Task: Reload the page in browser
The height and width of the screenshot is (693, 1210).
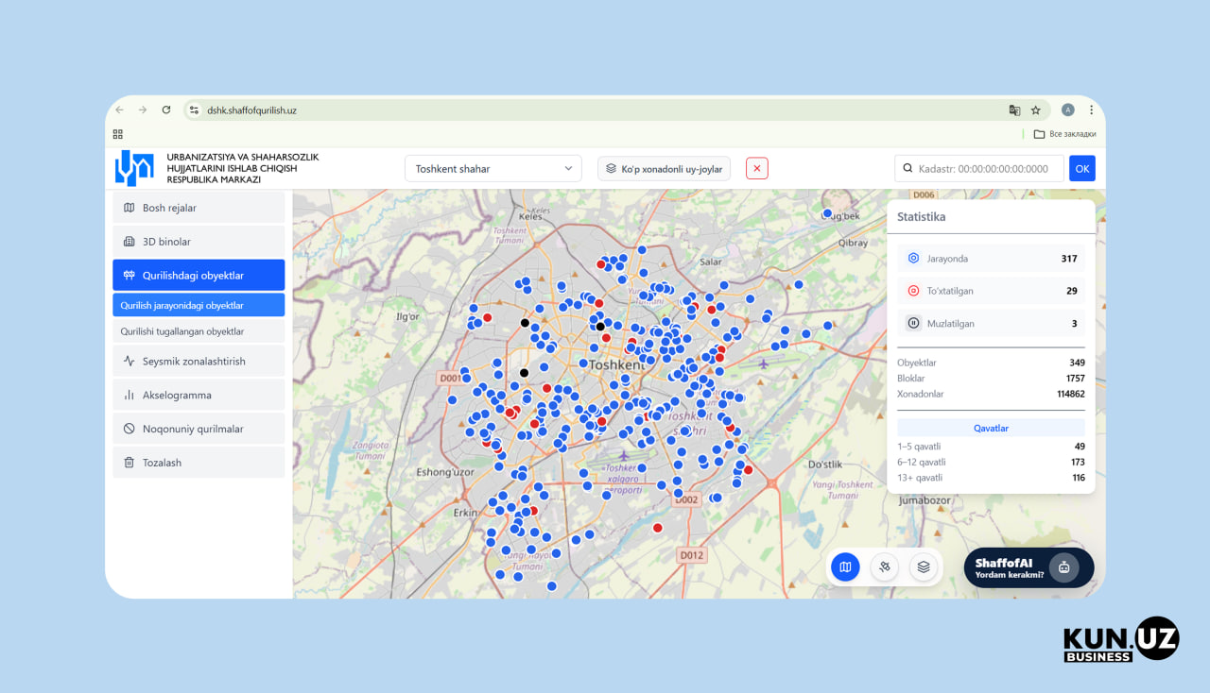Action: [166, 110]
